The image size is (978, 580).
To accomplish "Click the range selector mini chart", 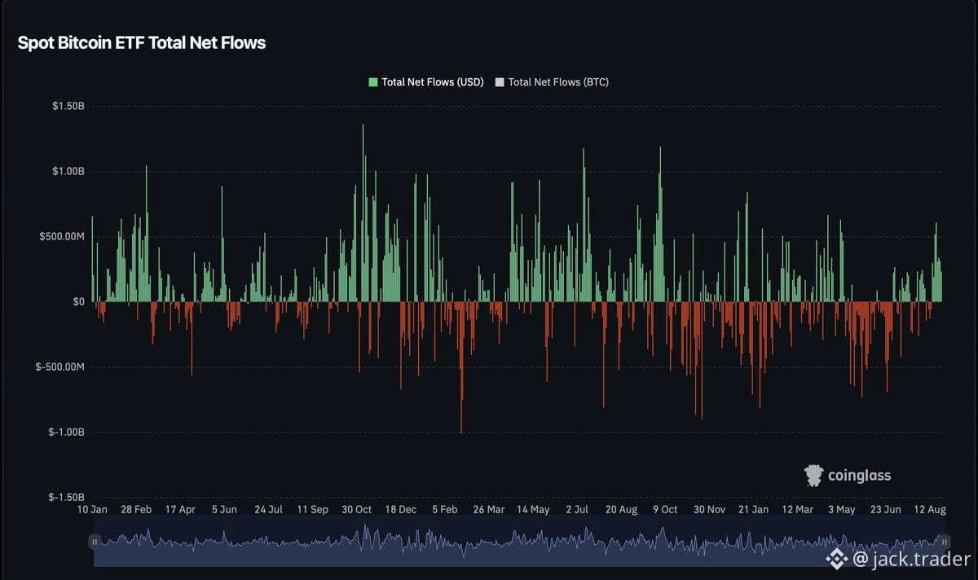I will (518, 543).
